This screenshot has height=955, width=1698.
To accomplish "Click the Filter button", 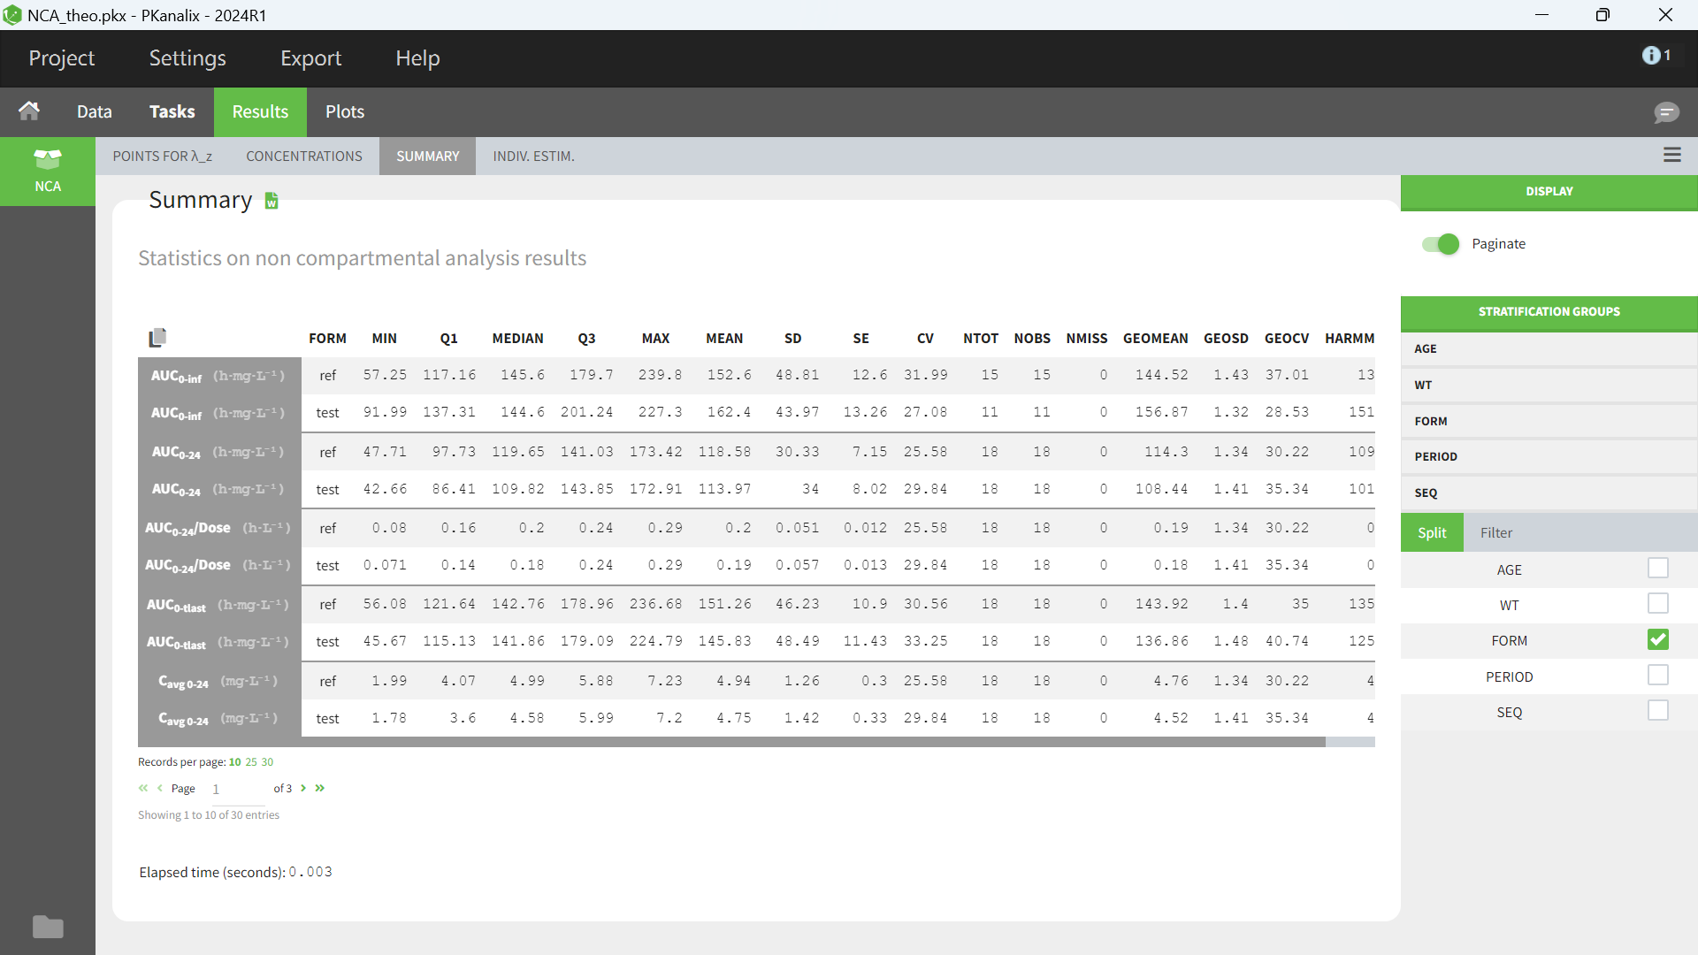I will 1496,533.
